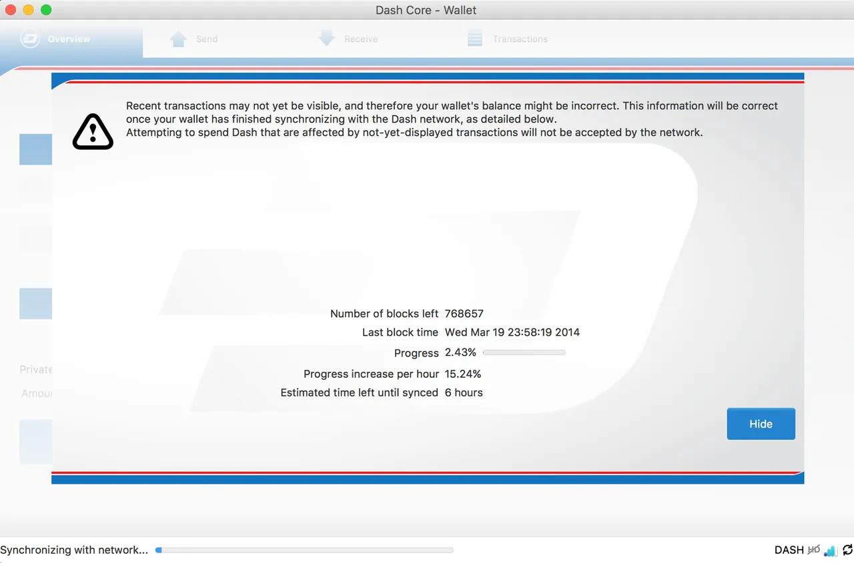Image resolution: width=854 pixels, height=563 pixels.
Task: Click the sync refresh arrows icon
Action: click(x=847, y=550)
